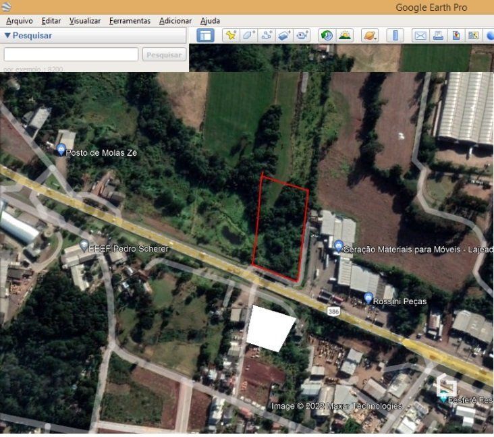
Task: Focus the search text input field
Action: point(72,55)
